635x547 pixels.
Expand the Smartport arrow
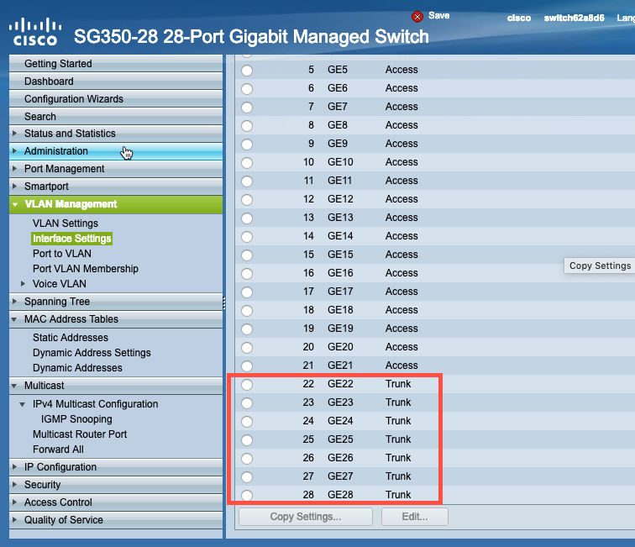coord(14,186)
